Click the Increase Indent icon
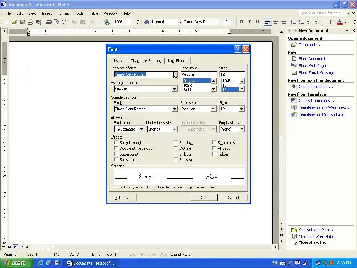The height and width of the screenshot is (268, 357). pyautogui.click(x=318, y=22)
